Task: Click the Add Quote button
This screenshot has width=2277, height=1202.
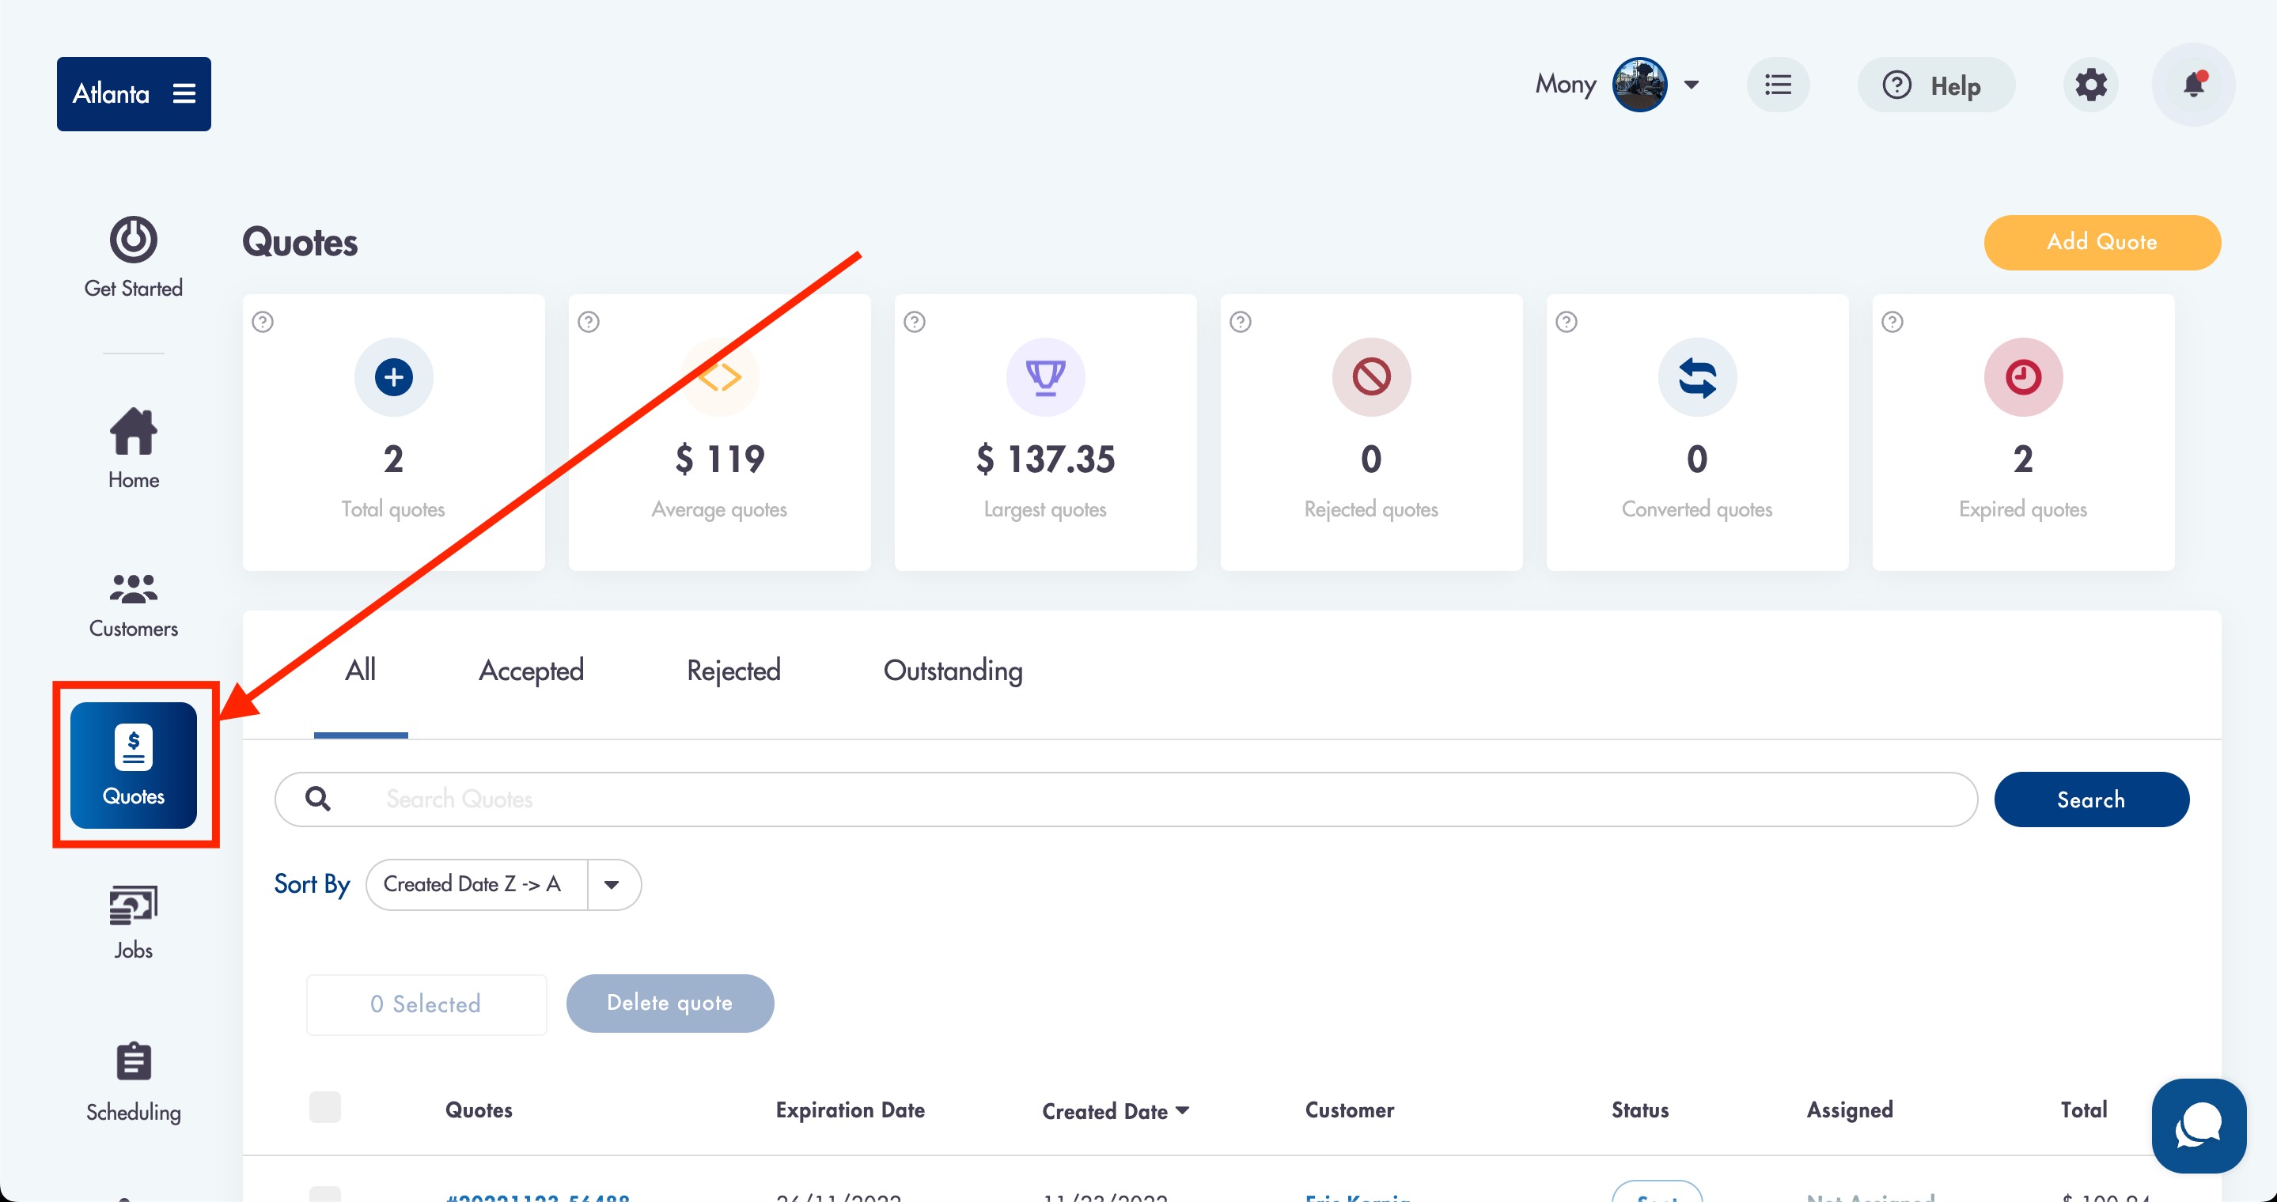Action: [x=2101, y=242]
